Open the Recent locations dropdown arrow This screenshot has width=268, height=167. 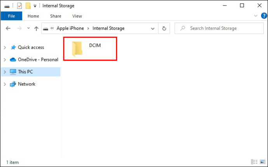(28, 28)
